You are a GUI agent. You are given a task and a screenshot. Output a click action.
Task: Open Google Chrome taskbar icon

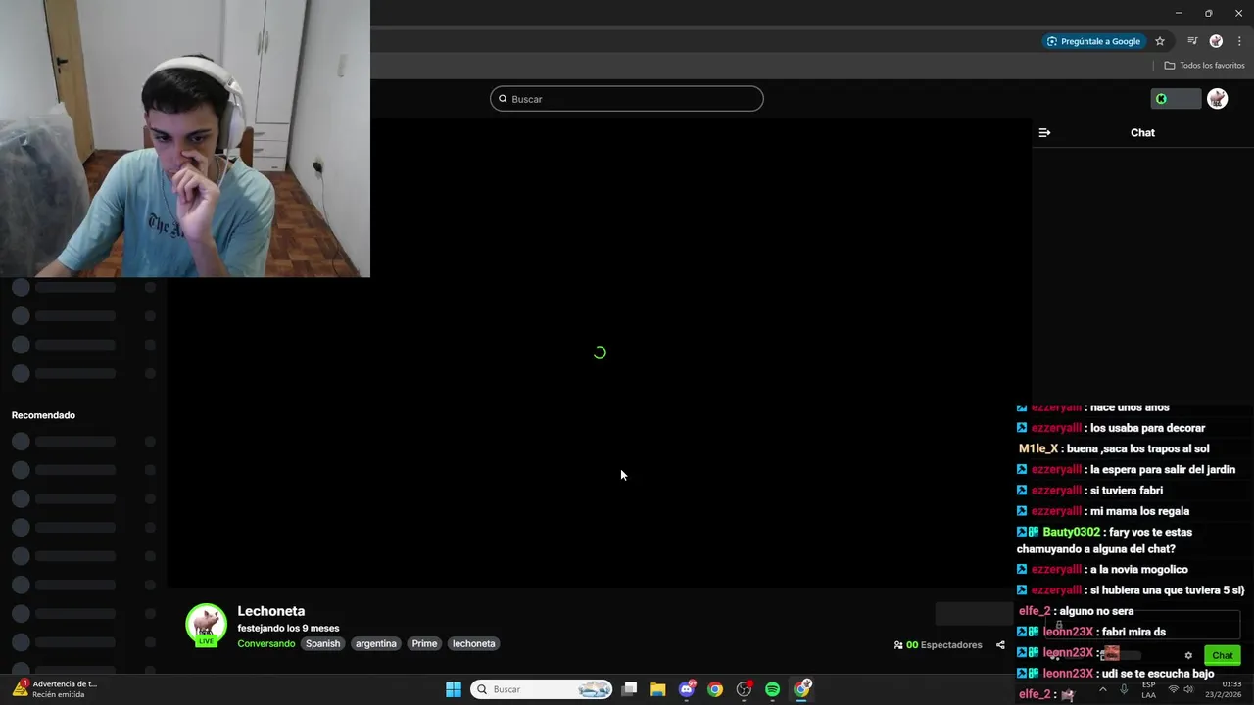pyautogui.click(x=715, y=689)
